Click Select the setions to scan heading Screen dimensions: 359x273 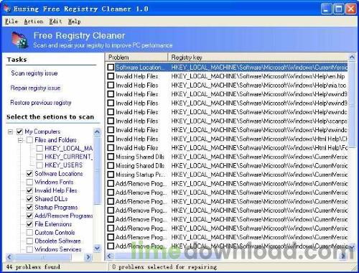click(x=50, y=117)
